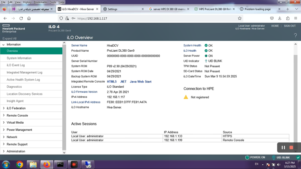
Task: Open Firefox downloads panel
Action: [x=280, y=18]
